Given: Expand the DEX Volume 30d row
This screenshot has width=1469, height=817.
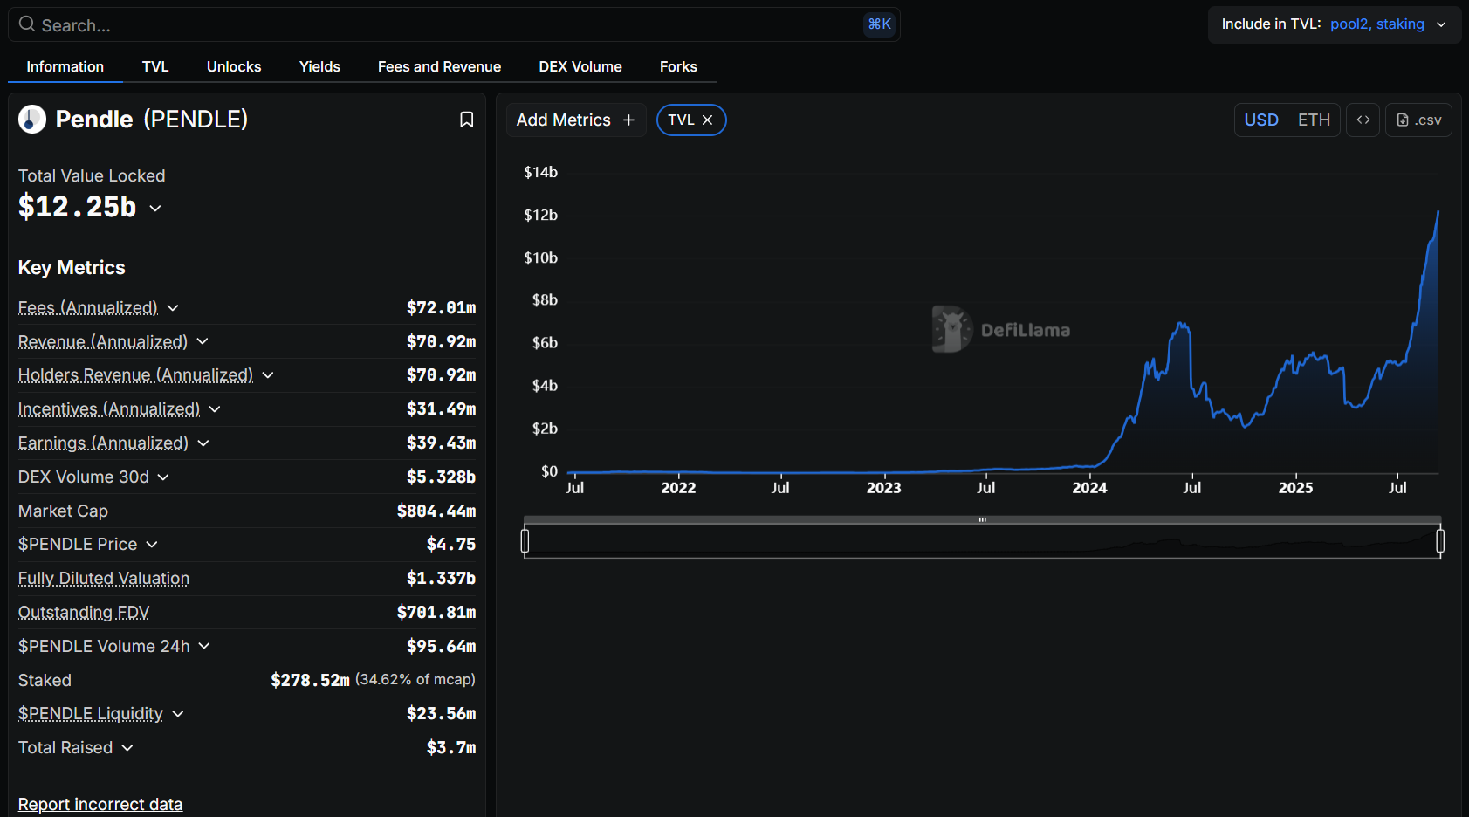Looking at the screenshot, I should (163, 477).
